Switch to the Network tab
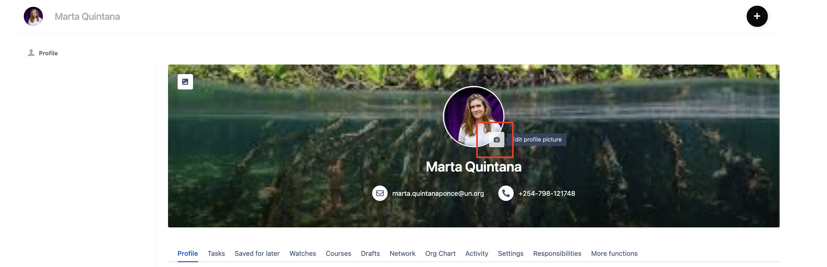Image resolution: width=827 pixels, height=267 pixels. [x=402, y=254]
